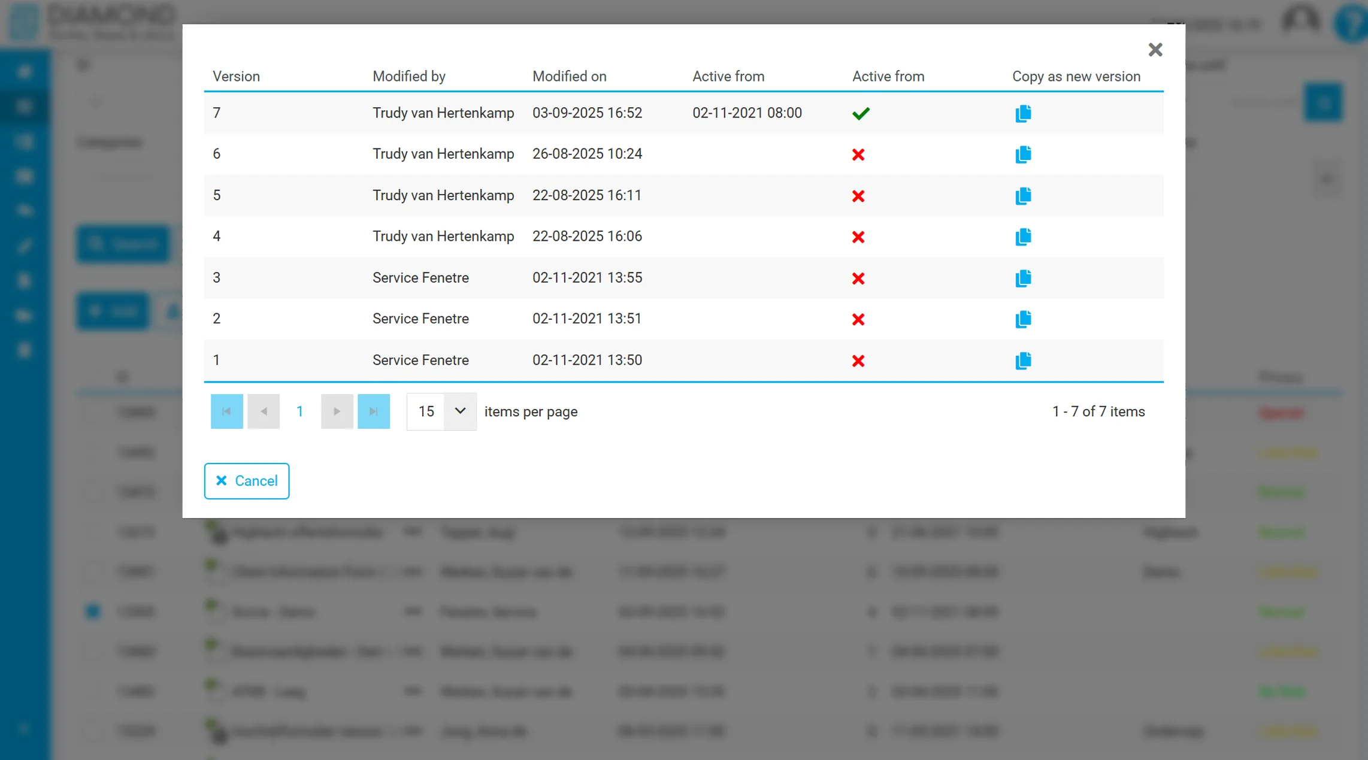
Task: Click the green active checkmark on version 7
Action: point(860,113)
